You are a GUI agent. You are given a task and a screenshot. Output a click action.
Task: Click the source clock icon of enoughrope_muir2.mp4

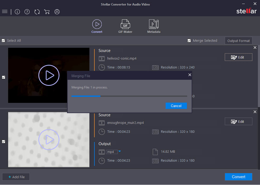[x=102, y=132]
